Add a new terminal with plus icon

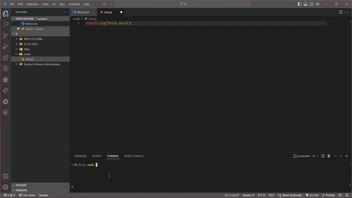pos(314,156)
